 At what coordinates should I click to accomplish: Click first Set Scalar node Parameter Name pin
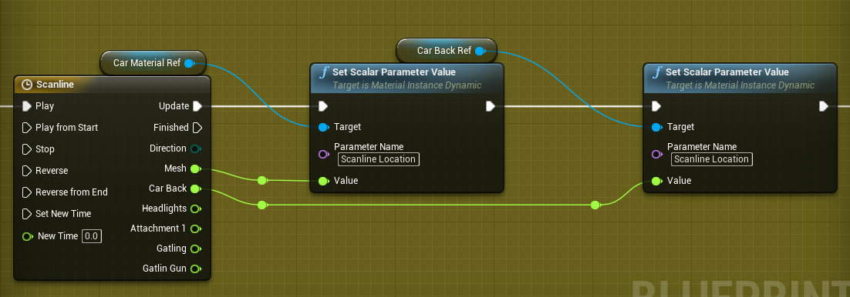[324, 154]
